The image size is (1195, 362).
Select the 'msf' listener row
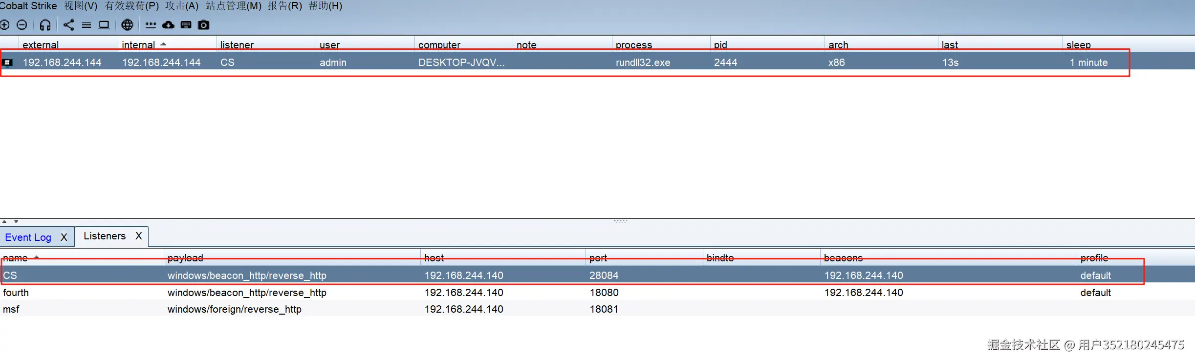click(597, 309)
